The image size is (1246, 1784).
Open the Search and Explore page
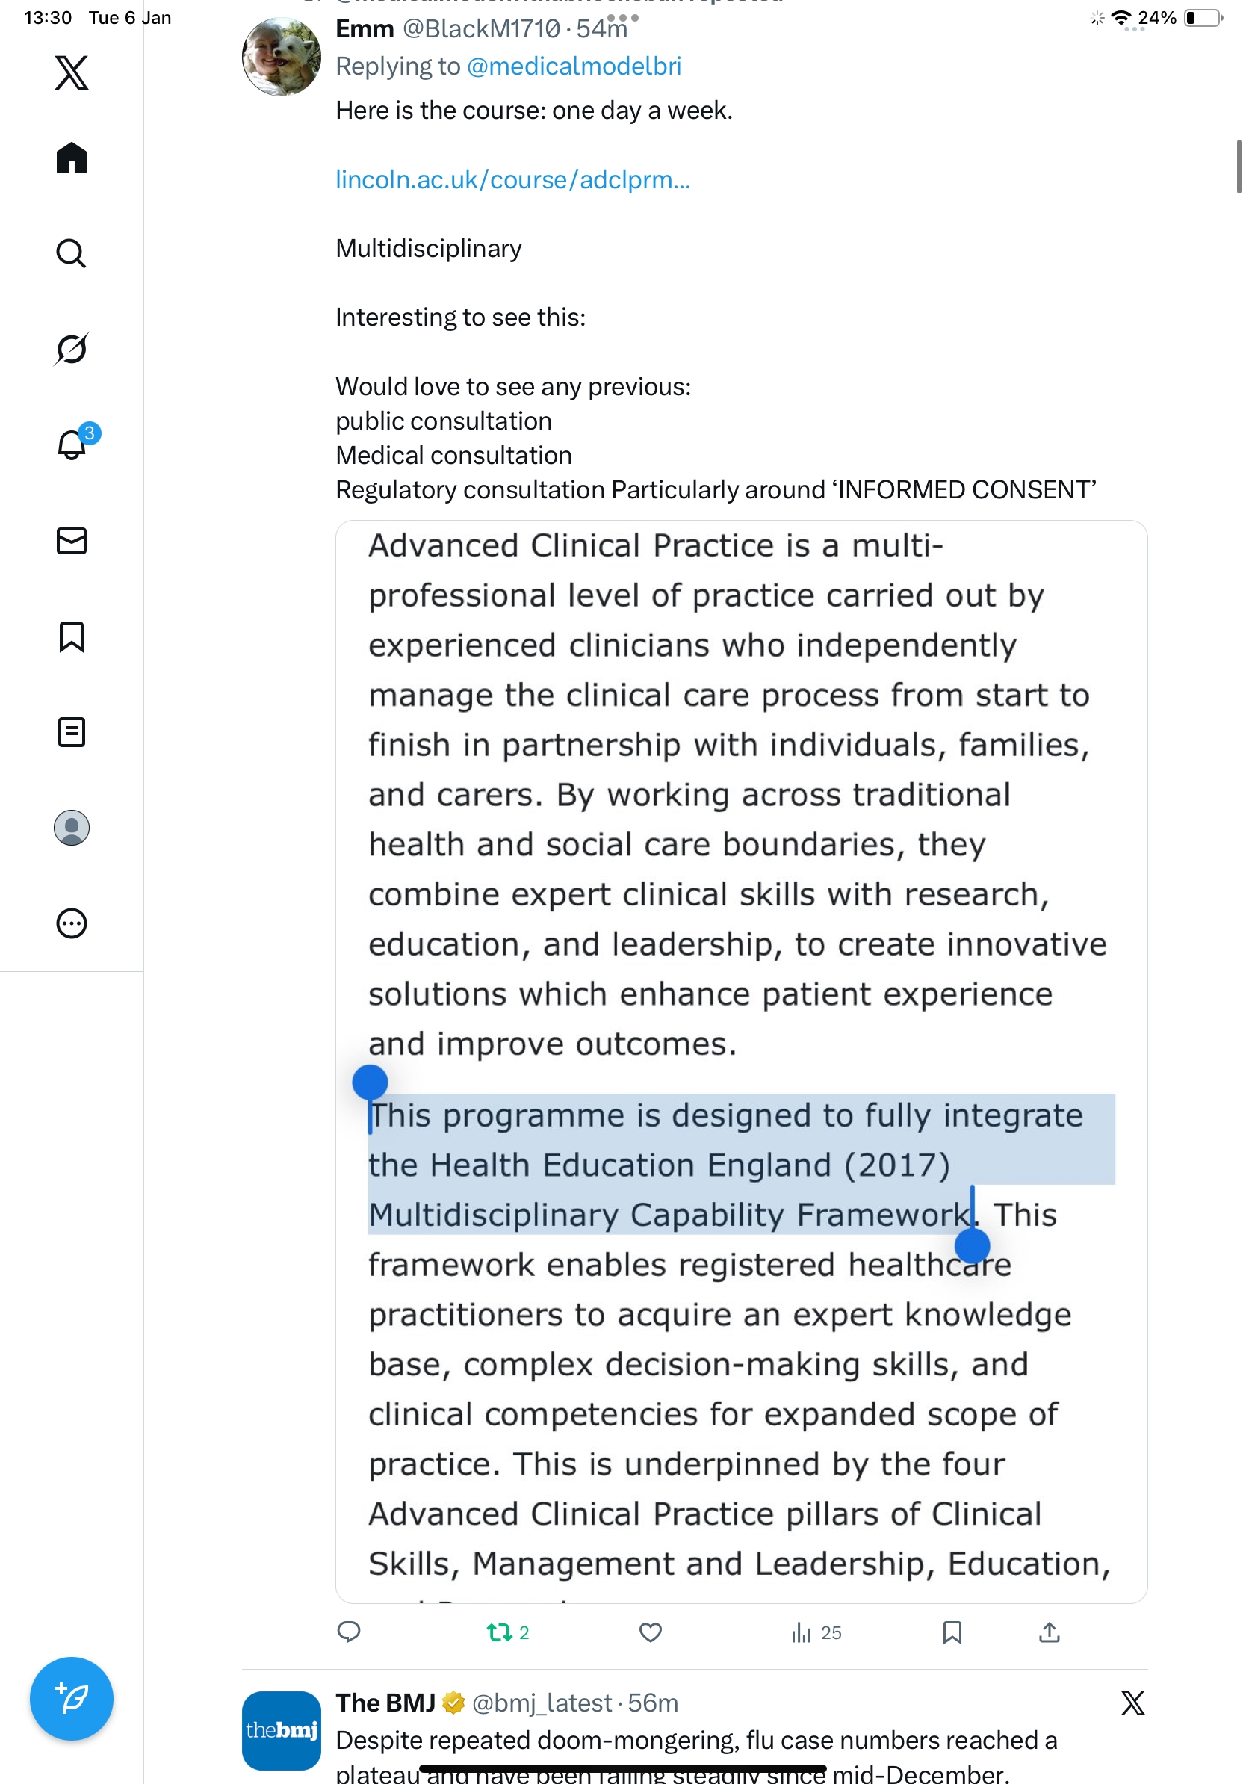click(x=72, y=254)
